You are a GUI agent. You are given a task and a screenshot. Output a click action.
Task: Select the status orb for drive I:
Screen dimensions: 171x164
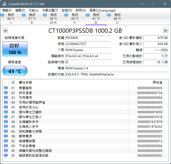coord(3,15)
